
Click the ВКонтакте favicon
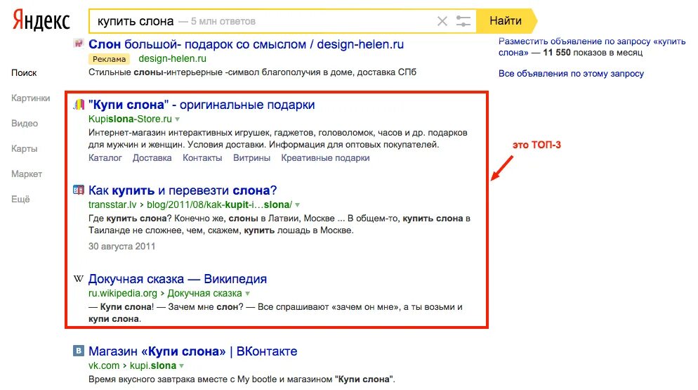(x=79, y=351)
